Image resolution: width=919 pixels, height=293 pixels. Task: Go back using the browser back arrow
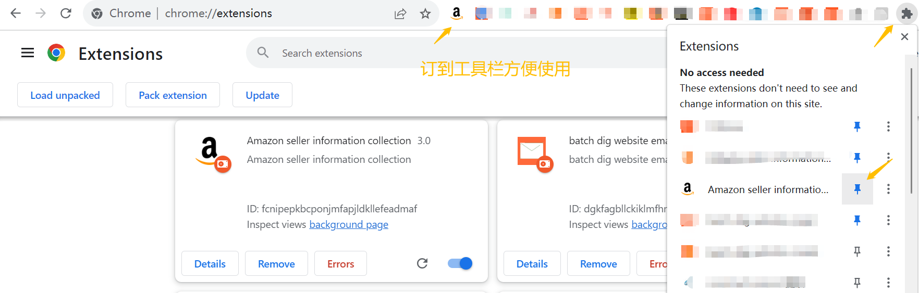pyautogui.click(x=16, y=14)
